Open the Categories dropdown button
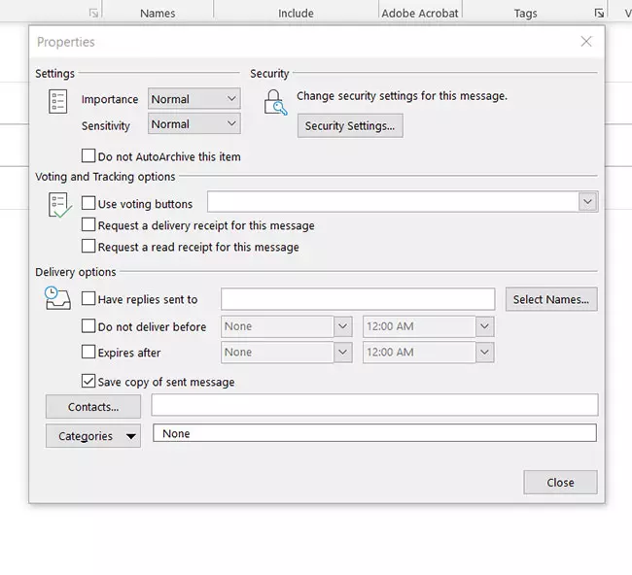 click(93, 436)
